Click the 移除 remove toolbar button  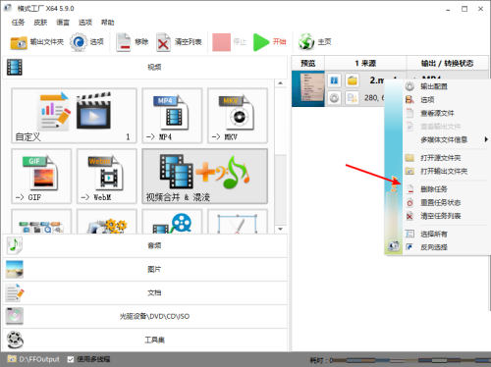coord(133,42)
